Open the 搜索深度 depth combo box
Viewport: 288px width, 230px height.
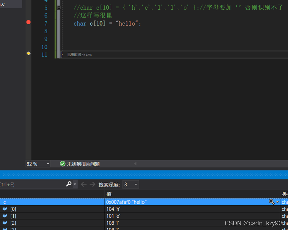(x=131, y=184)
